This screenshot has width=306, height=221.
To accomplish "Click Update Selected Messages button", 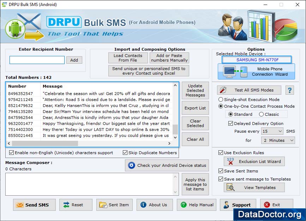I will (x=195, y=90).
